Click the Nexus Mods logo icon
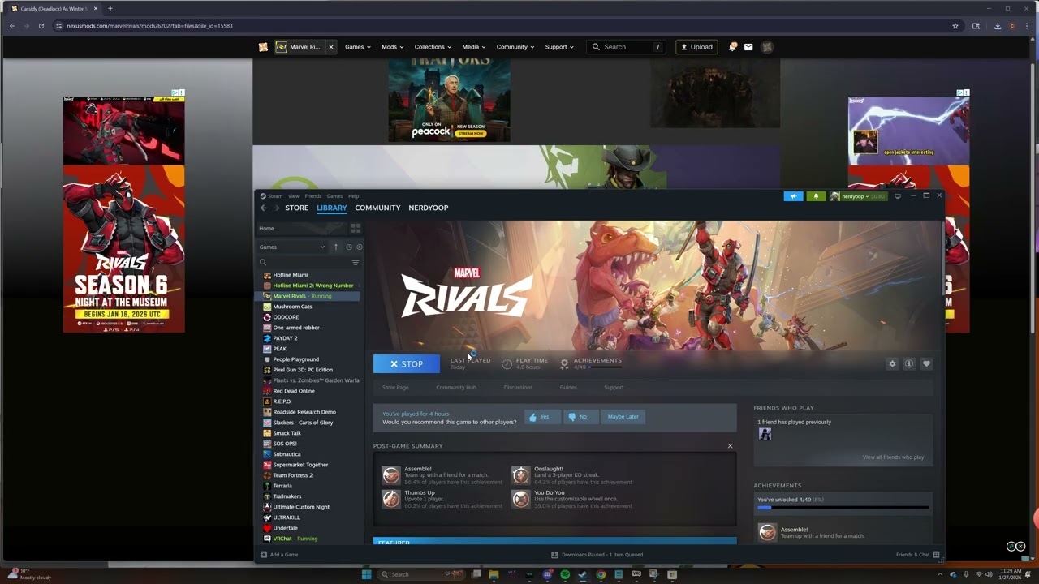 [263, 47]
